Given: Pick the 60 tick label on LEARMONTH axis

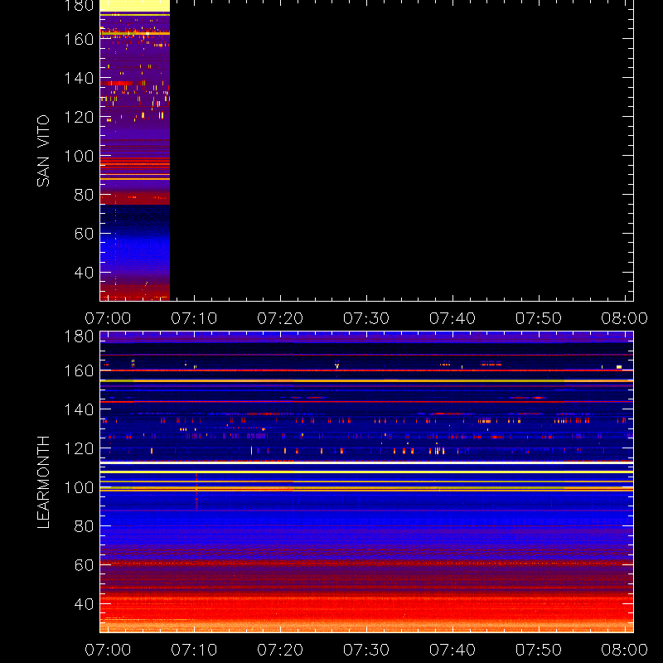Looking at the screenshot, I should 85,565.
